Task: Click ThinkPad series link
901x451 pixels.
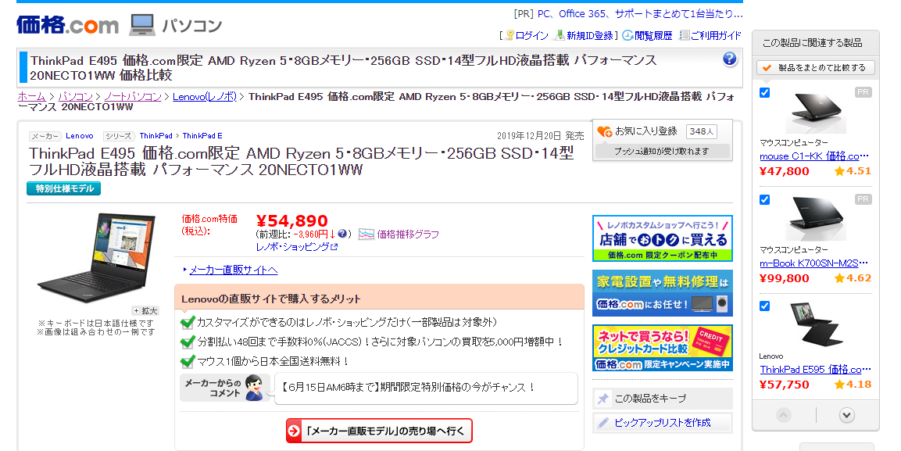Action: pos(156,136)
